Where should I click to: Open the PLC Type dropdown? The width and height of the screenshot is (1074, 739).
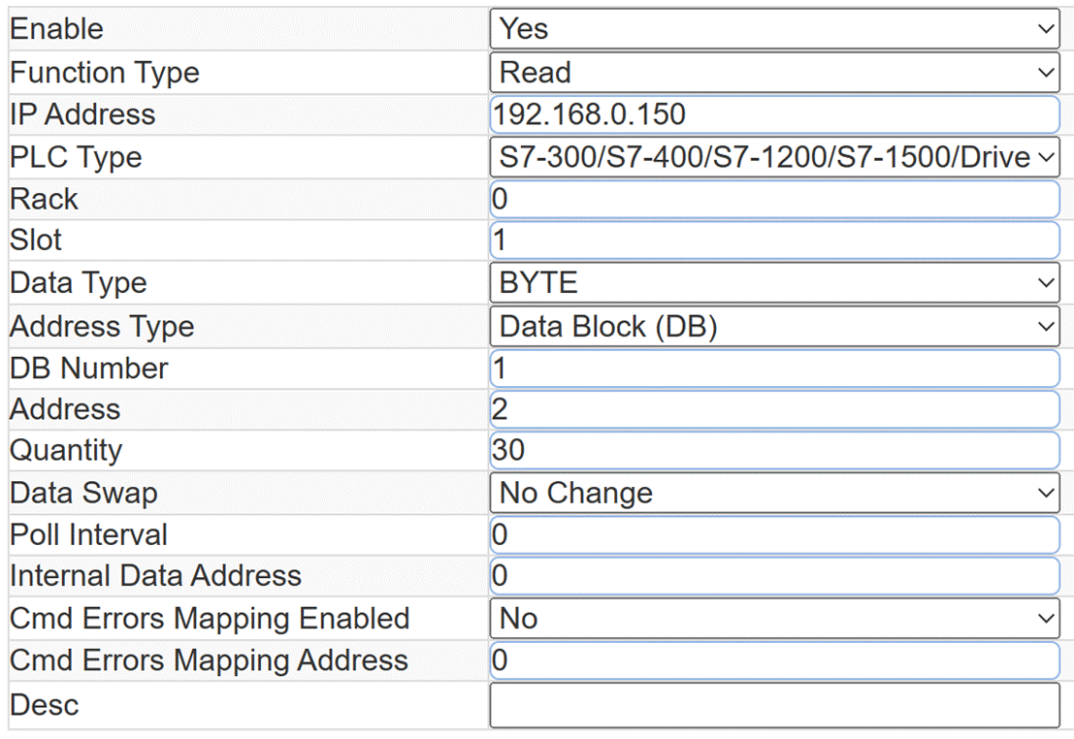point(774,157)
